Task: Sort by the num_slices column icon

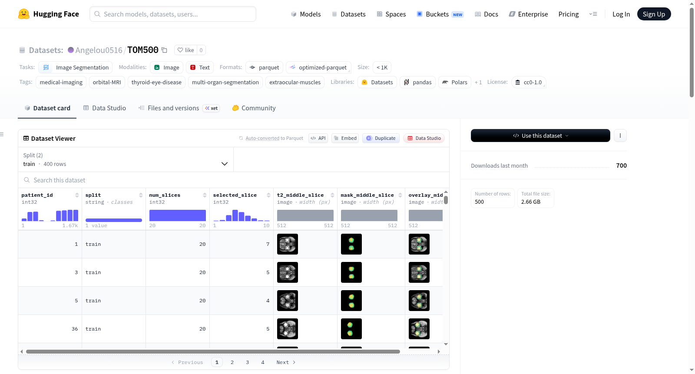Action: [205, 195]
